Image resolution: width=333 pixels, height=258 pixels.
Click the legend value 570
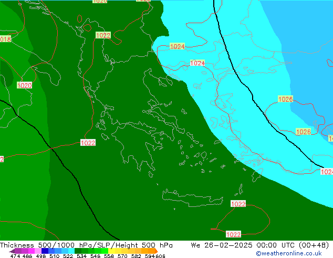coord(122,256)
